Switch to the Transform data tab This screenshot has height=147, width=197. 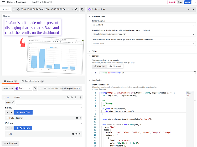tap(33, 81)
